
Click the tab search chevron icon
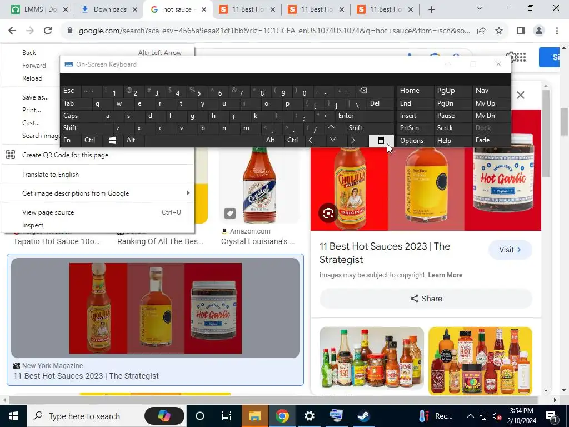(x=480, y=8)
